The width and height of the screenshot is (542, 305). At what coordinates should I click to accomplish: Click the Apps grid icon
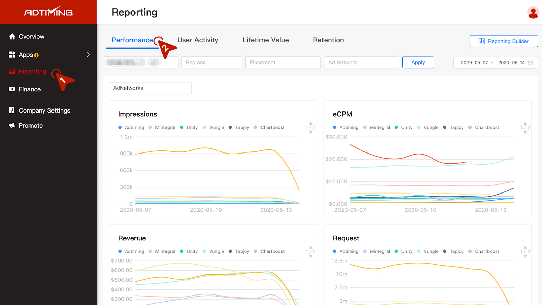pos(12,55)
